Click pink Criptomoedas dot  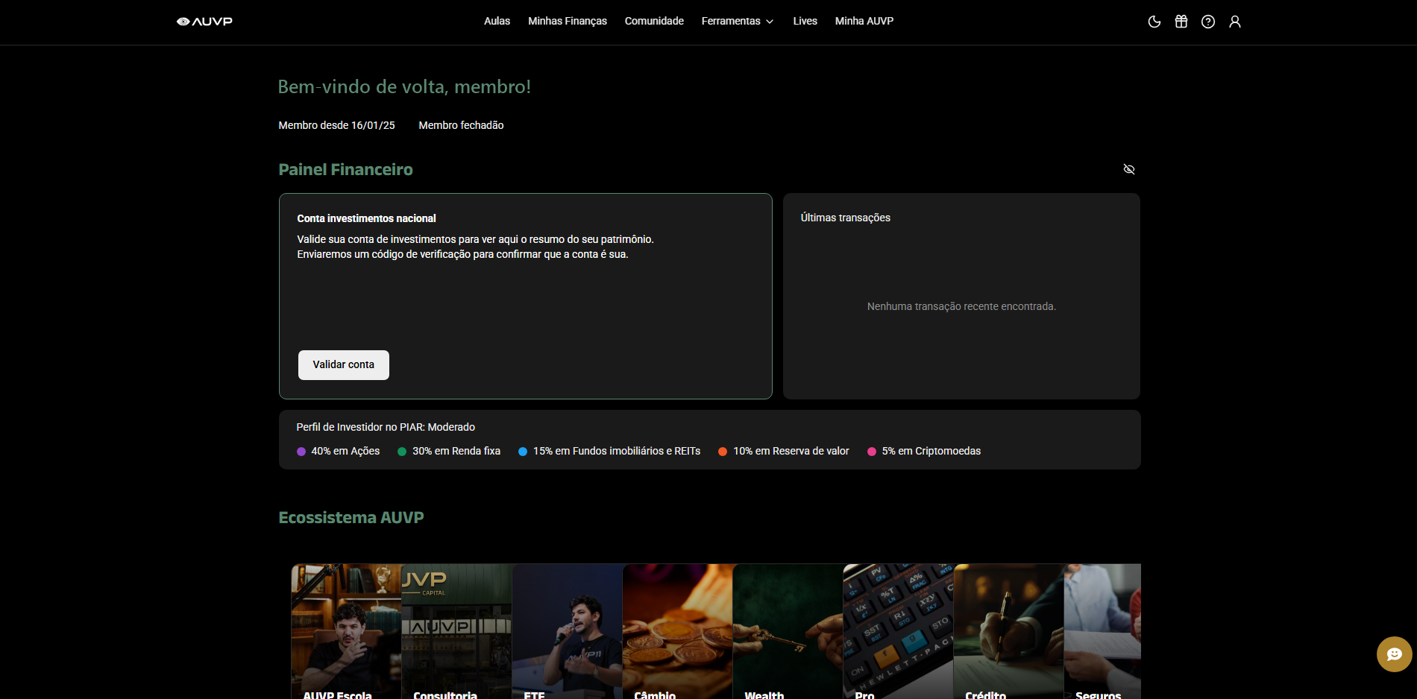(872, 452)
